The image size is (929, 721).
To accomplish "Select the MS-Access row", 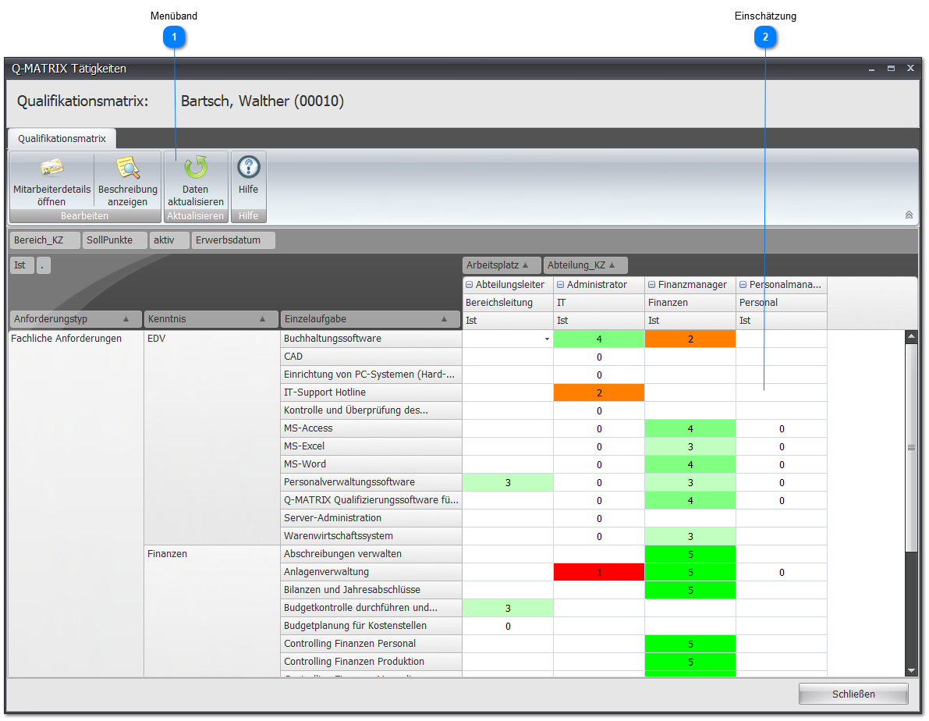I will (x=371, y=428).
